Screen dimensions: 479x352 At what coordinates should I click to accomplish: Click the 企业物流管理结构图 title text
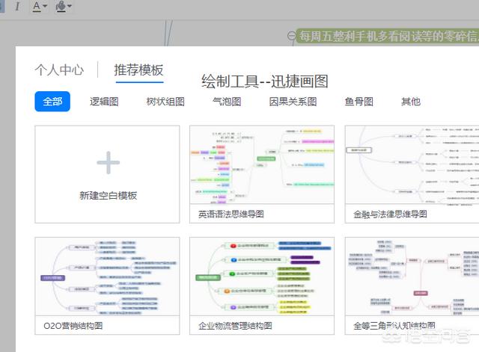pyautogui.click(x=235, y=326)
